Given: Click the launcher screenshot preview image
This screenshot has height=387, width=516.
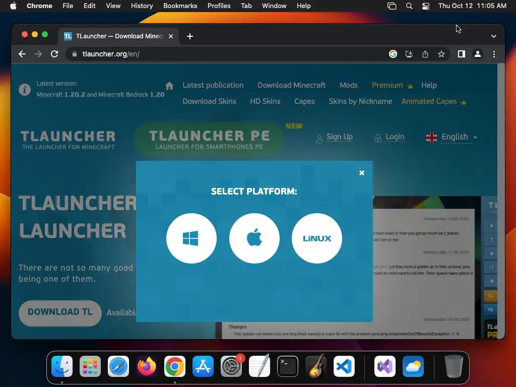Looking at the screenshot, I should point(427,267).
